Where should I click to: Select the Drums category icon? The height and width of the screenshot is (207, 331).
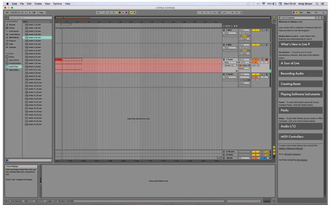(7, 28)
